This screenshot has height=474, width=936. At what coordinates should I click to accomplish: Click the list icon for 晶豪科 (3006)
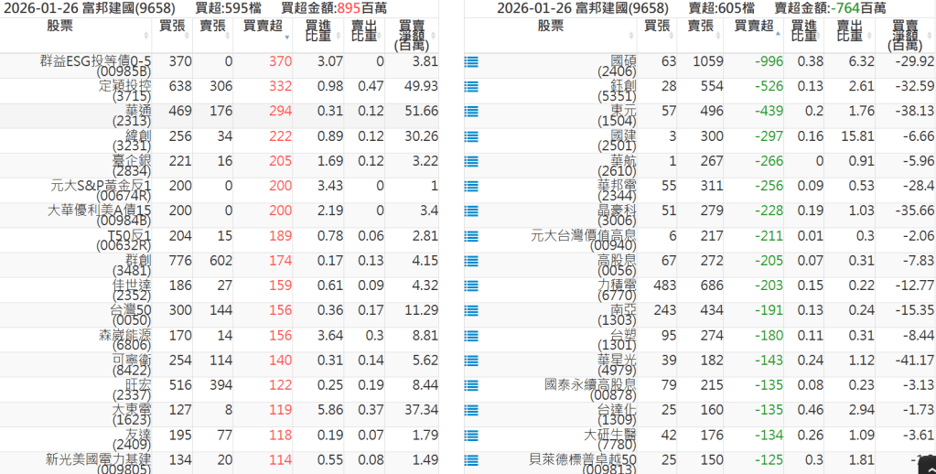(x=471, y=211)
